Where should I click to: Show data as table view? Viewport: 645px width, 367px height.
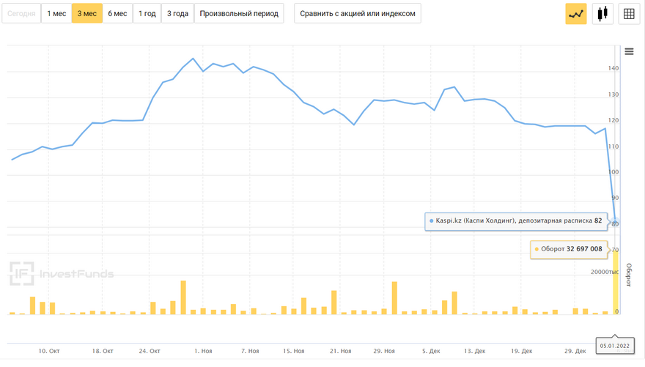[629, 13]
